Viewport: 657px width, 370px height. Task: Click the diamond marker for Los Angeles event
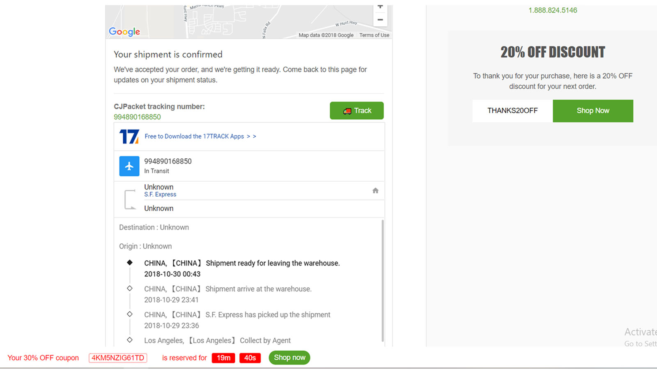click(130, 340)
